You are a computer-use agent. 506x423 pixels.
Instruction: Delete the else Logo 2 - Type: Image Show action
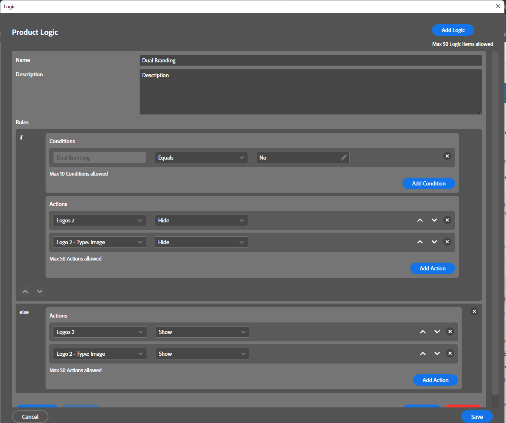[x=450, y=353]
